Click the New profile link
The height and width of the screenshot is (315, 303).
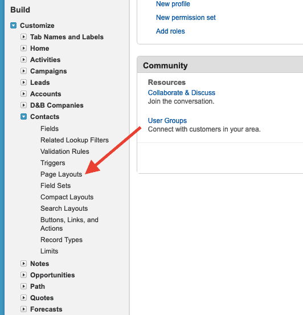pyautogui.click(x=173, y=4)
